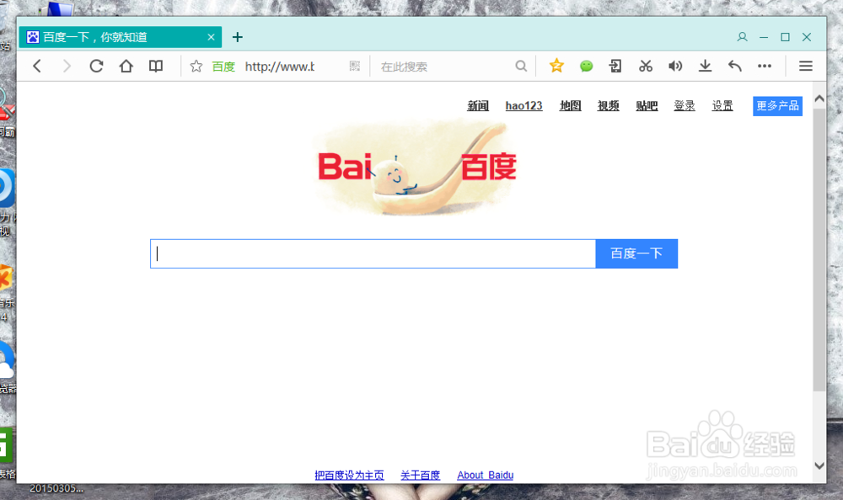This screenshot has width=843, height=500.
Task: Open the bookmarks library book icon
Action: point(156,66)
